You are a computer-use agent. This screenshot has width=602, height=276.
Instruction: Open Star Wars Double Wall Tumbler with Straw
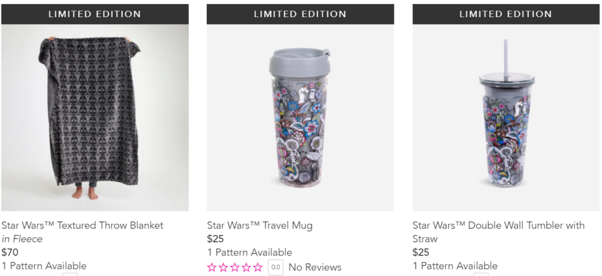(499, 232)
